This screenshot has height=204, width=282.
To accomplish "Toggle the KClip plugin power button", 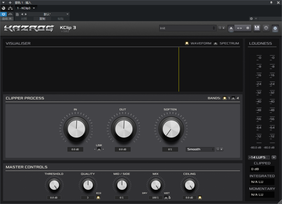I will coord(275,28).
